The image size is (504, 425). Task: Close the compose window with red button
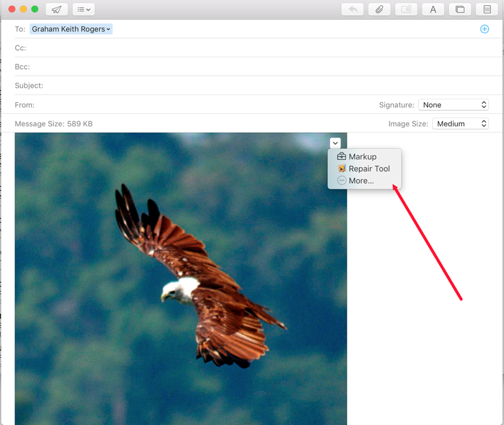[x=12, y=9]
